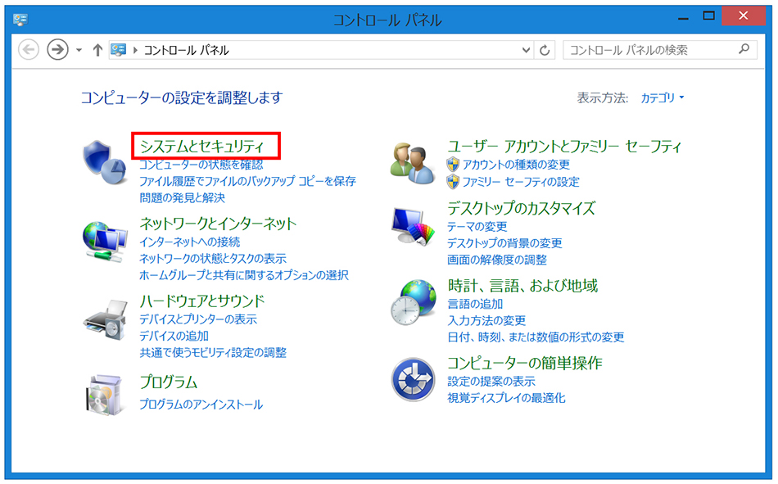This screenshot has height=484, width=778.
Task: Open the カテゴリ view-by dropdown
Action: pos(662,97)
